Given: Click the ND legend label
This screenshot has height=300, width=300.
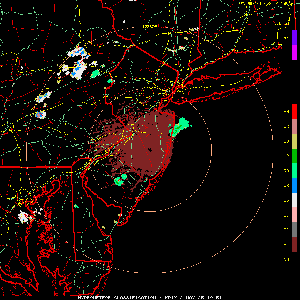Looking at the screenshot, I should (x=286, y=260).
